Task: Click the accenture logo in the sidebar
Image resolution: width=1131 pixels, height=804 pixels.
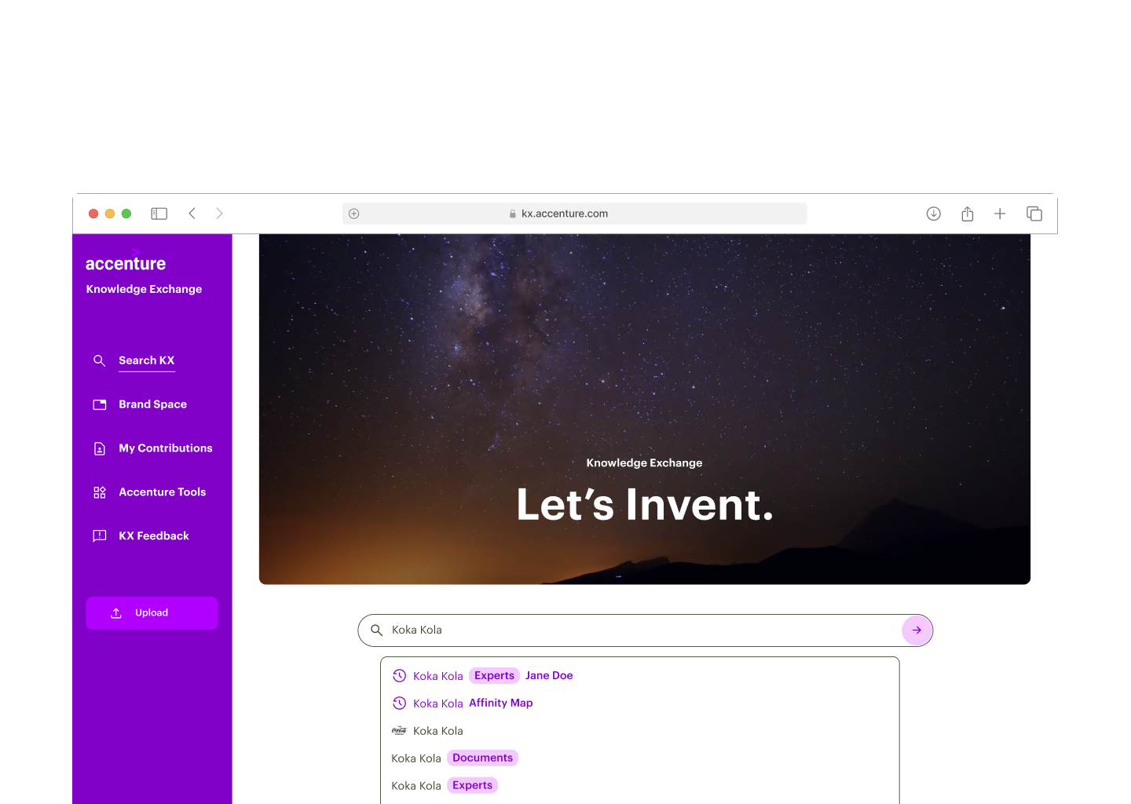Action: click(126, 261)
